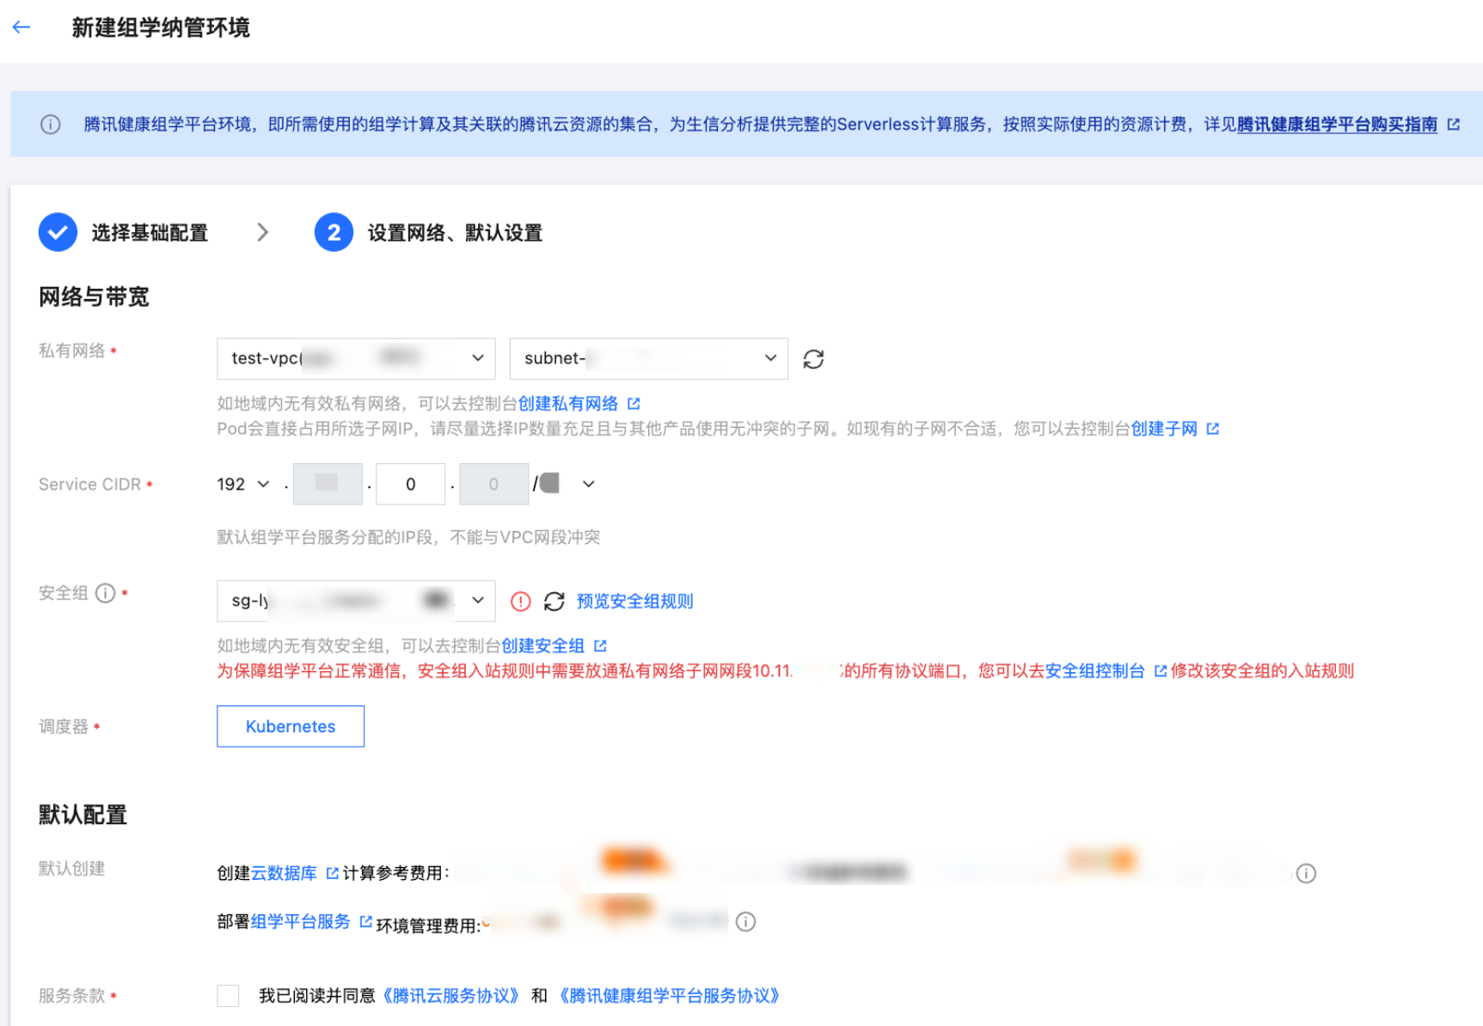Open the 云数据库 link
1483x1026 pixels.
click(284, 873)
